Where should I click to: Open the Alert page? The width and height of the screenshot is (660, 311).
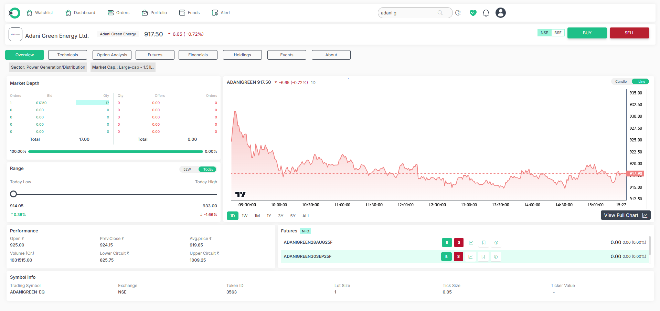(x=221, y=13)
